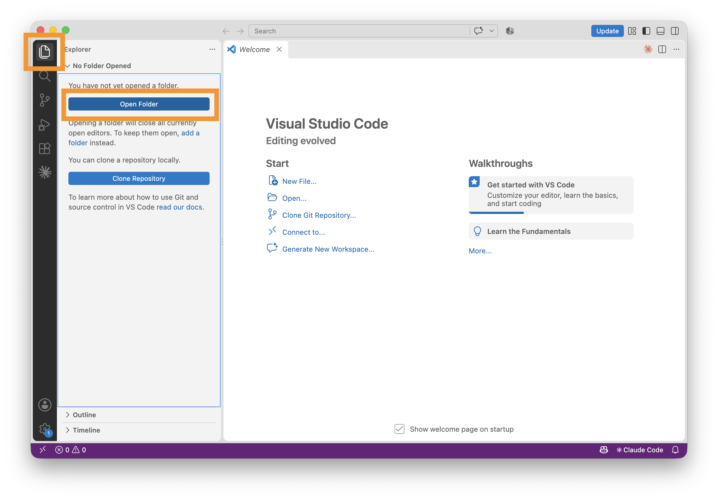Toggle the secondary side bar
This screenshot has width=718, height=499.
(675, 31)
